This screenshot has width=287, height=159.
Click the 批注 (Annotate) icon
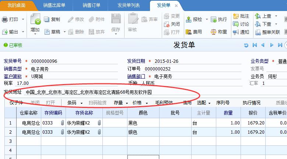pos(236,16)
